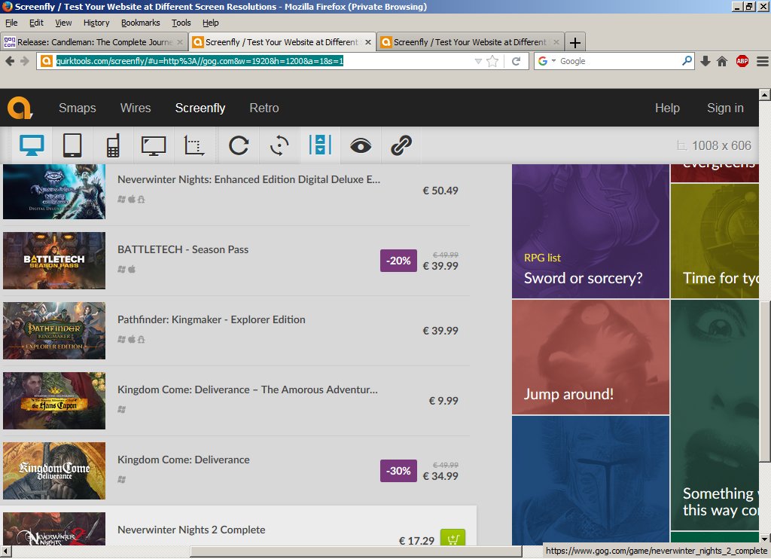Screen dimensions: 771x559
Task: Open the Bookmarks menu
Action: point(140,23)
